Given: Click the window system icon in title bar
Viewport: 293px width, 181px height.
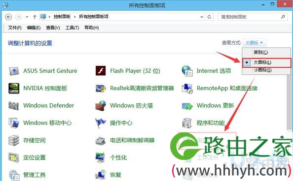Looking at the screenshot, I should click(5, 5).
